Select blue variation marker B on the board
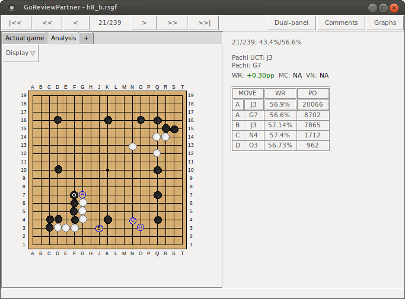The height and width of the screenshot is (299, 405). tap(99, 228)
